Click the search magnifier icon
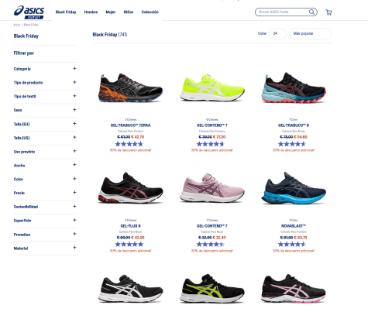This screenshot has height=312, width=368. pos(311,12)
